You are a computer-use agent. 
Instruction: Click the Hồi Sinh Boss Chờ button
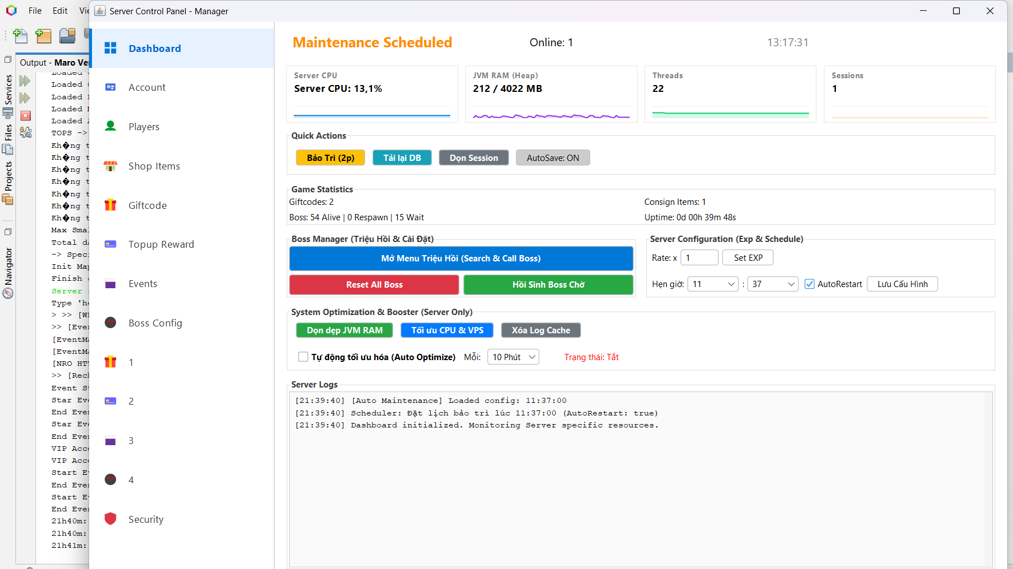[548, 284]
